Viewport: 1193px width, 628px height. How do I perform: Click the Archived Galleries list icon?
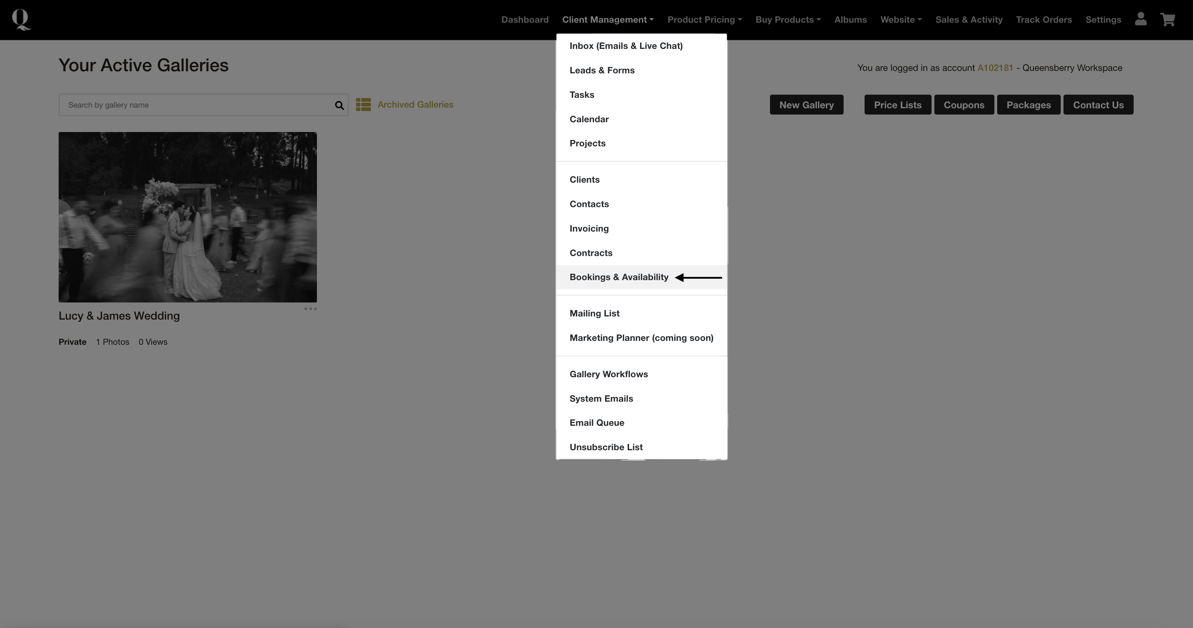click(363, 104)
